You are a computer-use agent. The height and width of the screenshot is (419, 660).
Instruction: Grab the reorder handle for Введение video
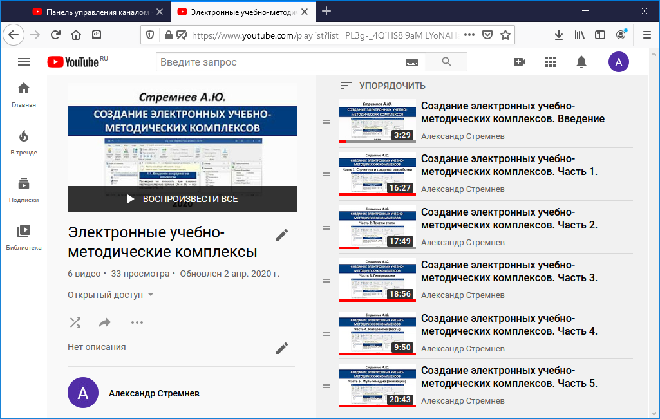click(326, 122)
